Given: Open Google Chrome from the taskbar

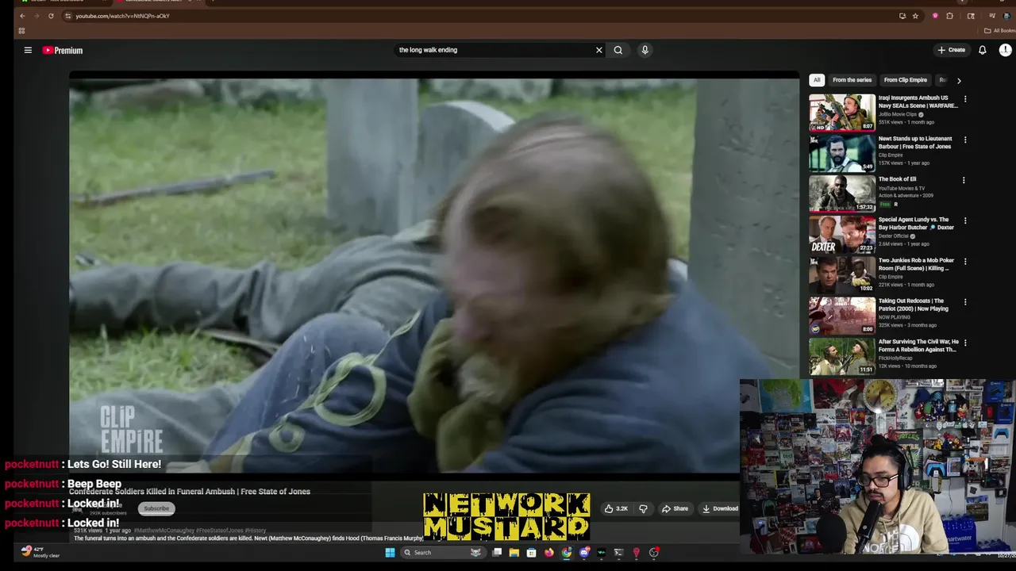Looking at the screenshot, I should coord(567,553).
